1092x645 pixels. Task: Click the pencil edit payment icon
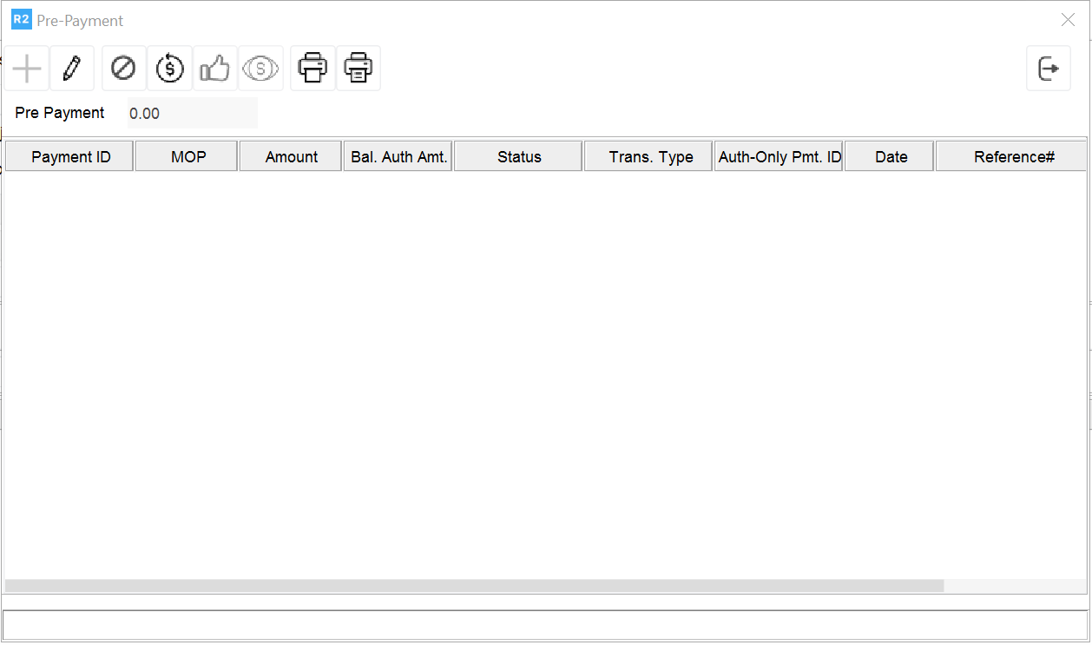pyautogui.click(x=72, y=69)
